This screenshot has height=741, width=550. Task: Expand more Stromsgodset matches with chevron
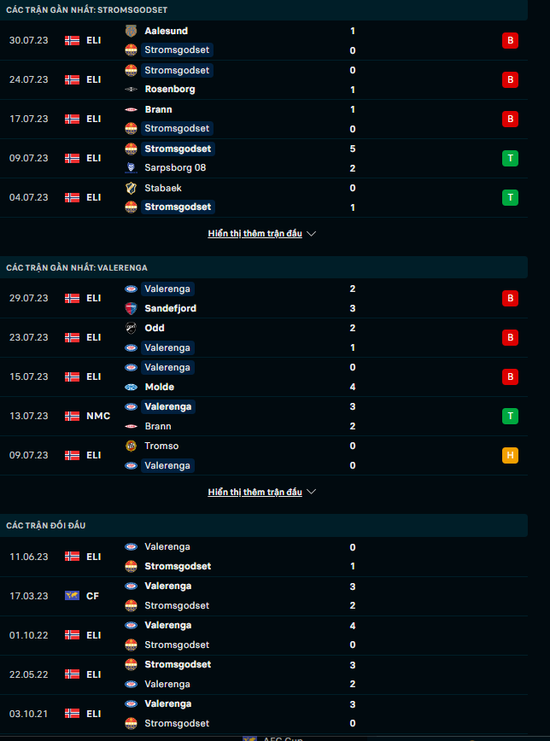coord(312,233)
